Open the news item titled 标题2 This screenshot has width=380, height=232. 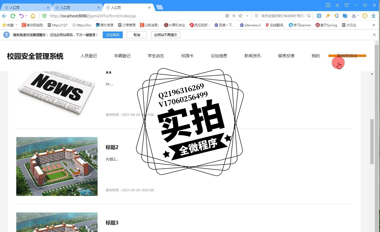(112, 147)
